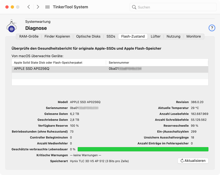Screen dimensions: 220x175
Task: Click the Systemwartung category label
Action: [x=38, y=22]
